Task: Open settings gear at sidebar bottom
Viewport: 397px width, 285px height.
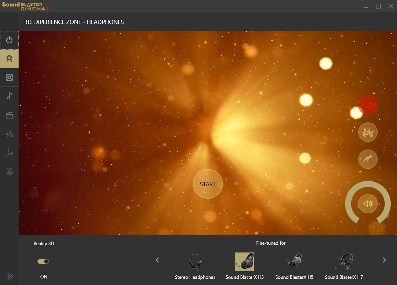Action: click(x=9, y=276)
